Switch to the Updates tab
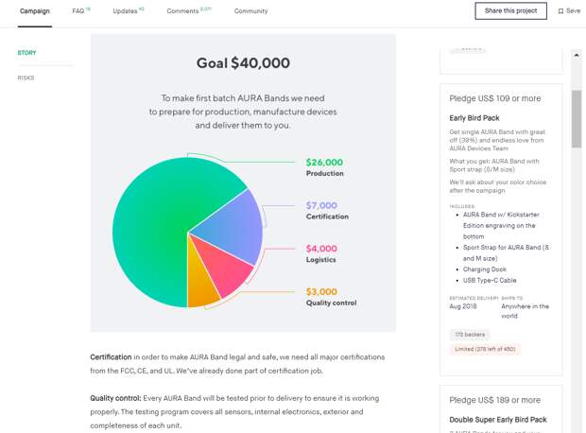The width and height of the screenshot is (586, 433). click(x=125, y=11)
